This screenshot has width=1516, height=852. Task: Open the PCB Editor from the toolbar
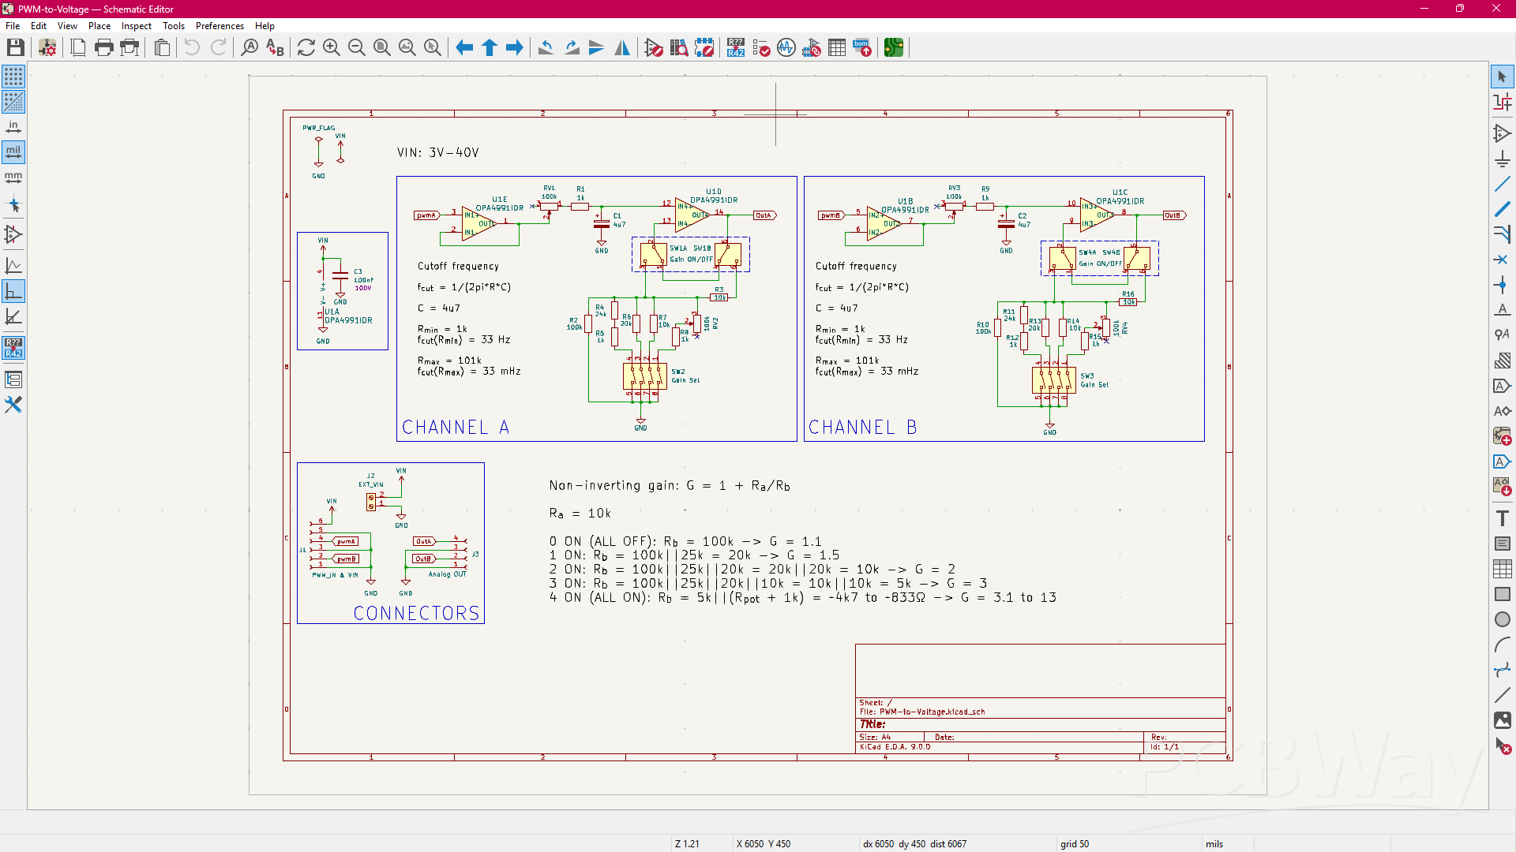894,47
